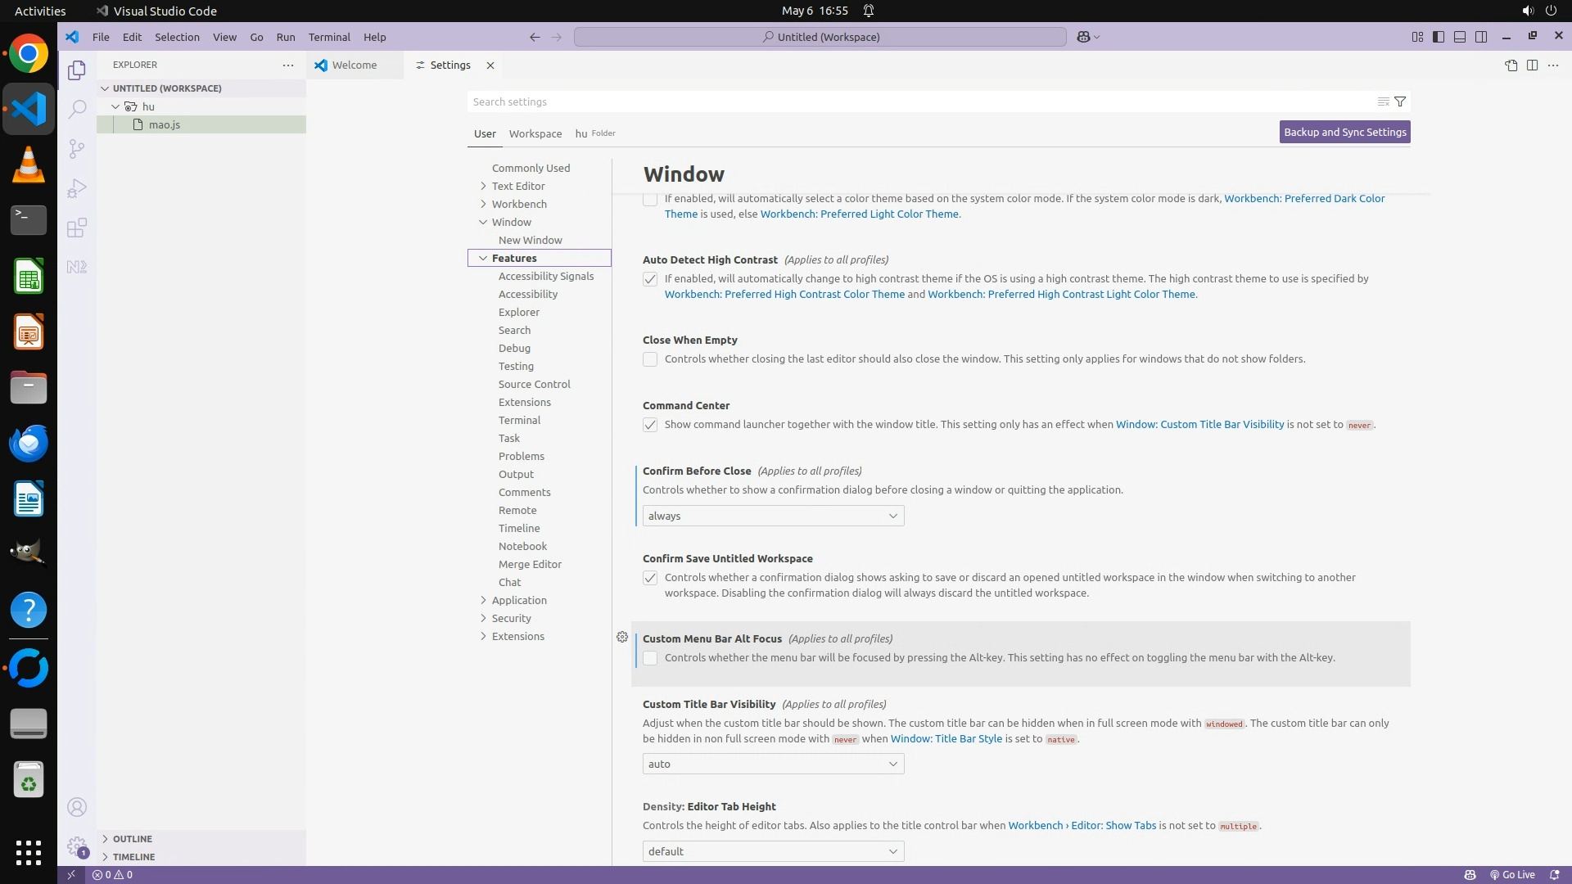Image resolution: width=1572 pixels, height=884 pixels.
Task: Open Extensions view in activity bar
Action: [77, 228]
